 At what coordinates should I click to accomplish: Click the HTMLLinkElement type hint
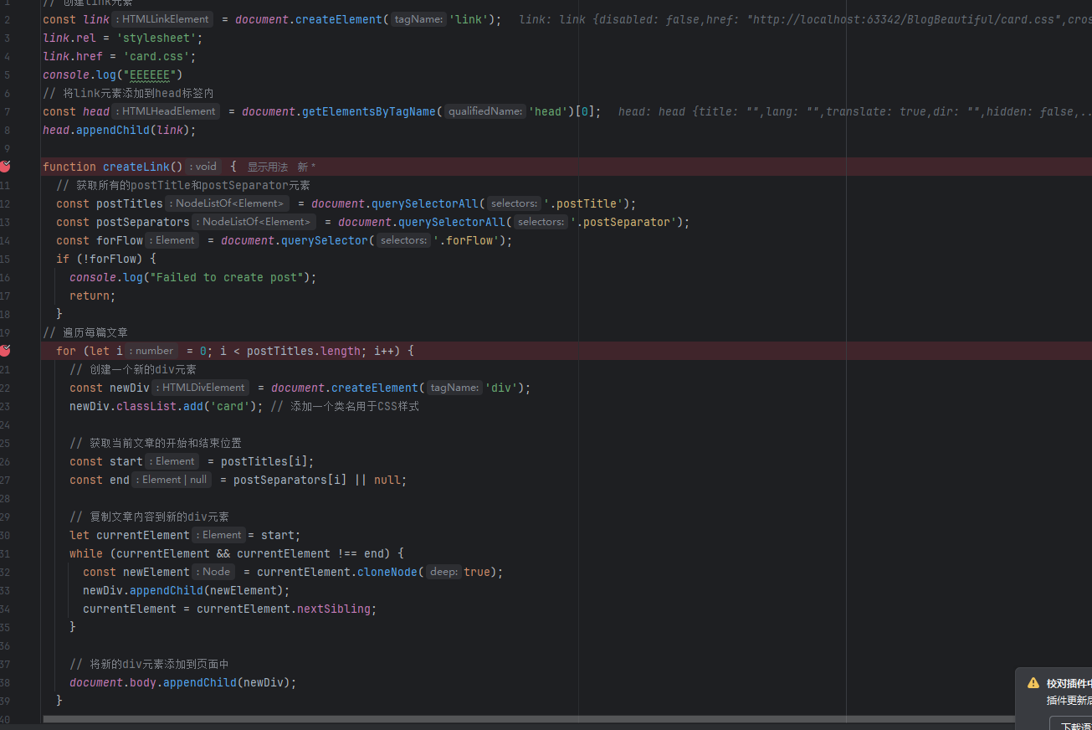pos(161,19)
